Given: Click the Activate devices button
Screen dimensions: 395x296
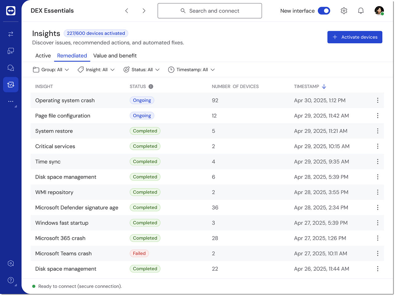Looking at the screenshot, I should click(x=355, y=37).
